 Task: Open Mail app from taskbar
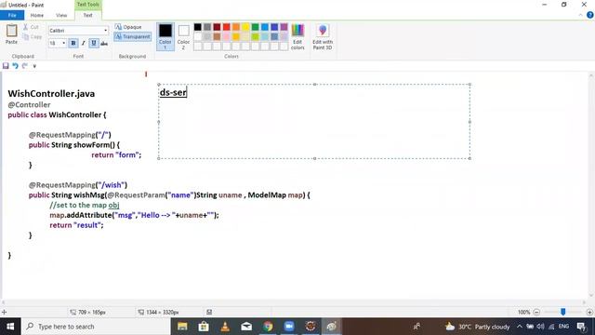[246, 327]
